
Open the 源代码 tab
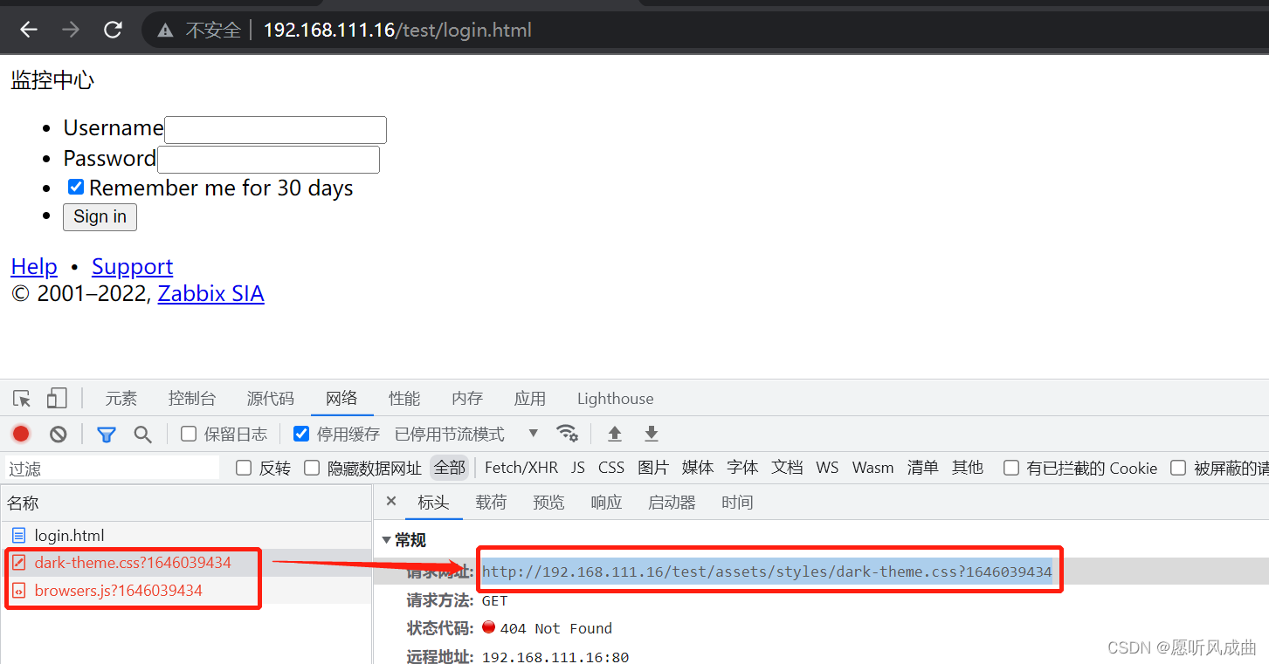271,399
